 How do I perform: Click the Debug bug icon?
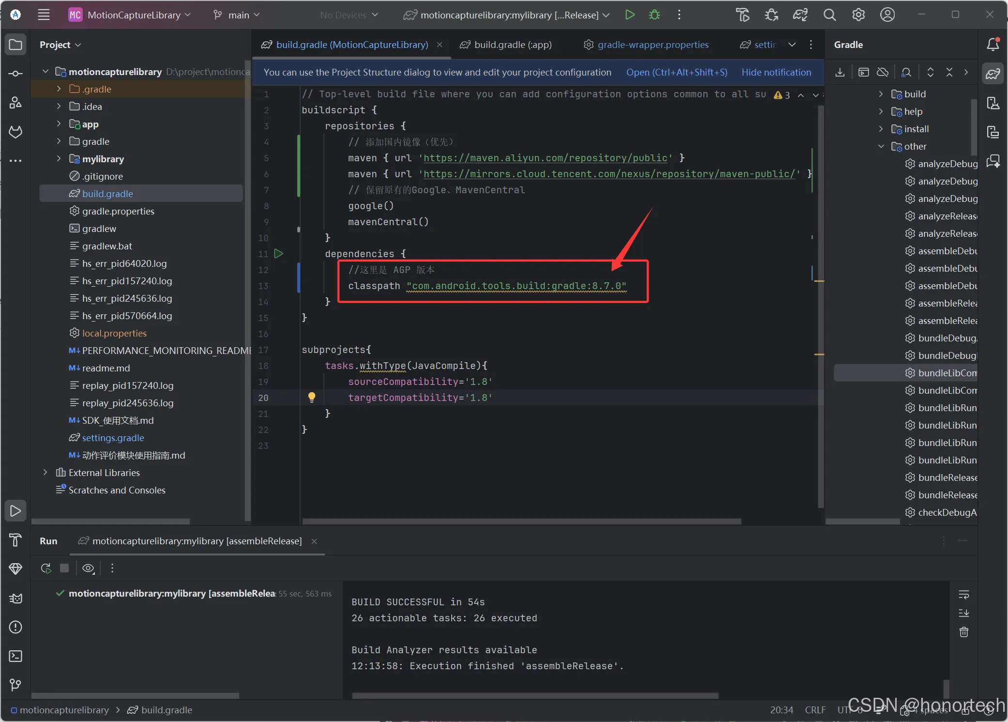click(x=655, y=15)
